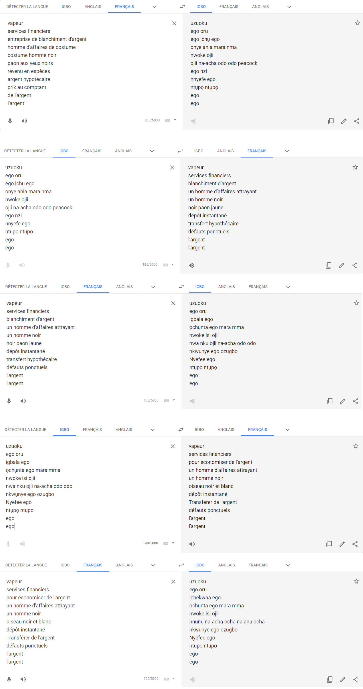Listen to source text in the 195/5000 panel
The image size is (363, 689).
coord(23,679)
